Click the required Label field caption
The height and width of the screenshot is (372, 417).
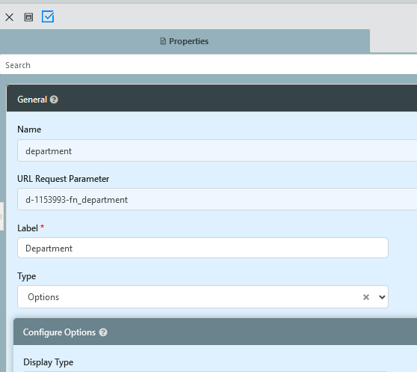point(31,228)
